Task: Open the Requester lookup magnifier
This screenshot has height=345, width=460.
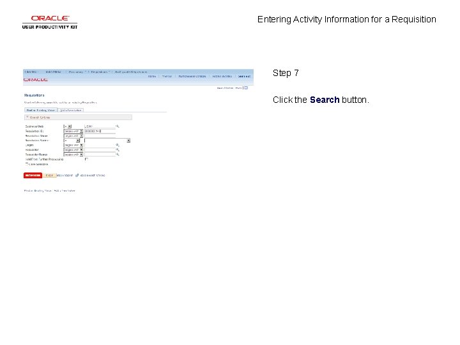Action: click(118, 149)
